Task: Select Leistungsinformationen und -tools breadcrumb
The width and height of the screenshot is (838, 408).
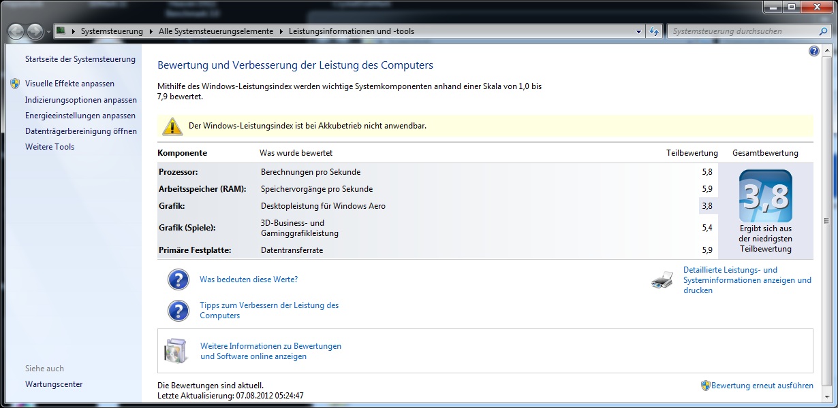Action: [x=352, y=31]
